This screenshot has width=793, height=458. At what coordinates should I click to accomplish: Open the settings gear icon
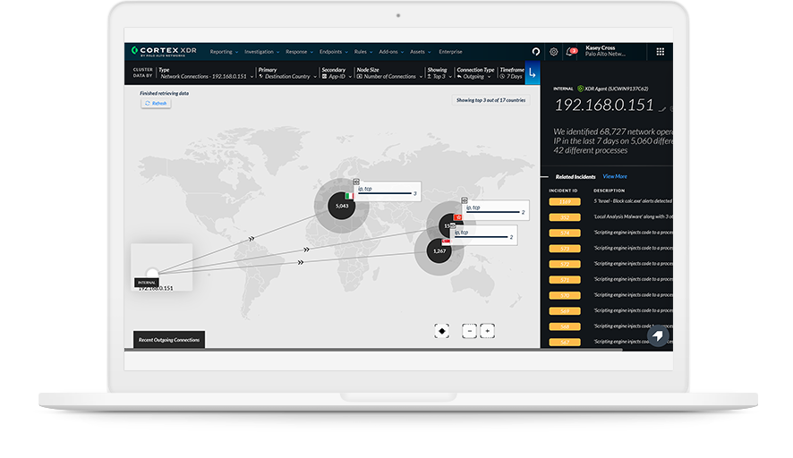[x=554, y=52]
